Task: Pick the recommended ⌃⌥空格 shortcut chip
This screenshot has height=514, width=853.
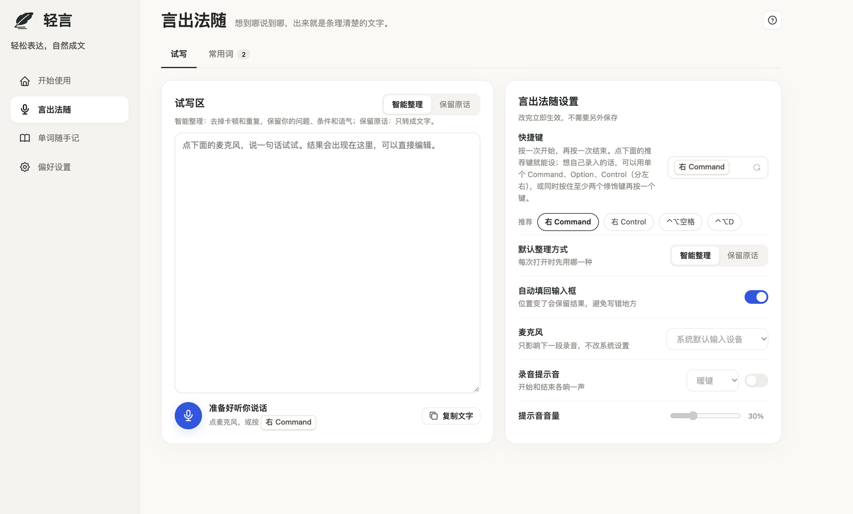Action: (680, 222)
